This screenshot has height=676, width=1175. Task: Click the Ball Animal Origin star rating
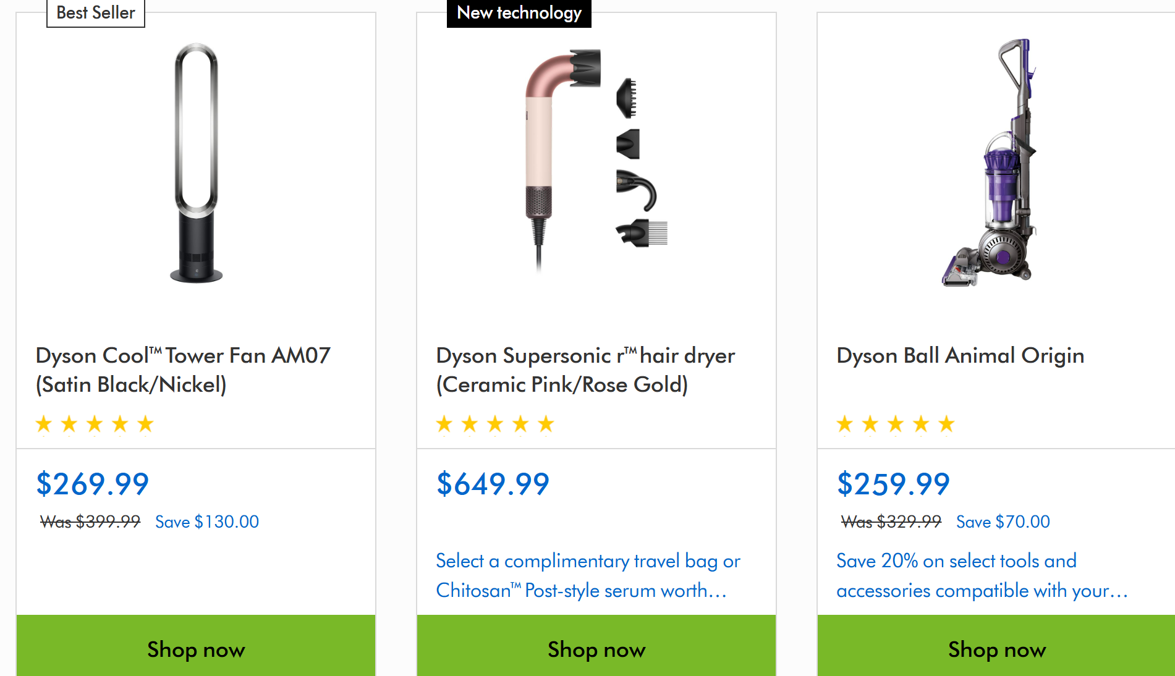[896, 424]
